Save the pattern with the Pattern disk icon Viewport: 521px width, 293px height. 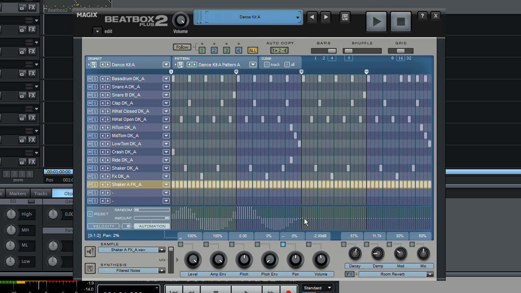pos(180,65)
